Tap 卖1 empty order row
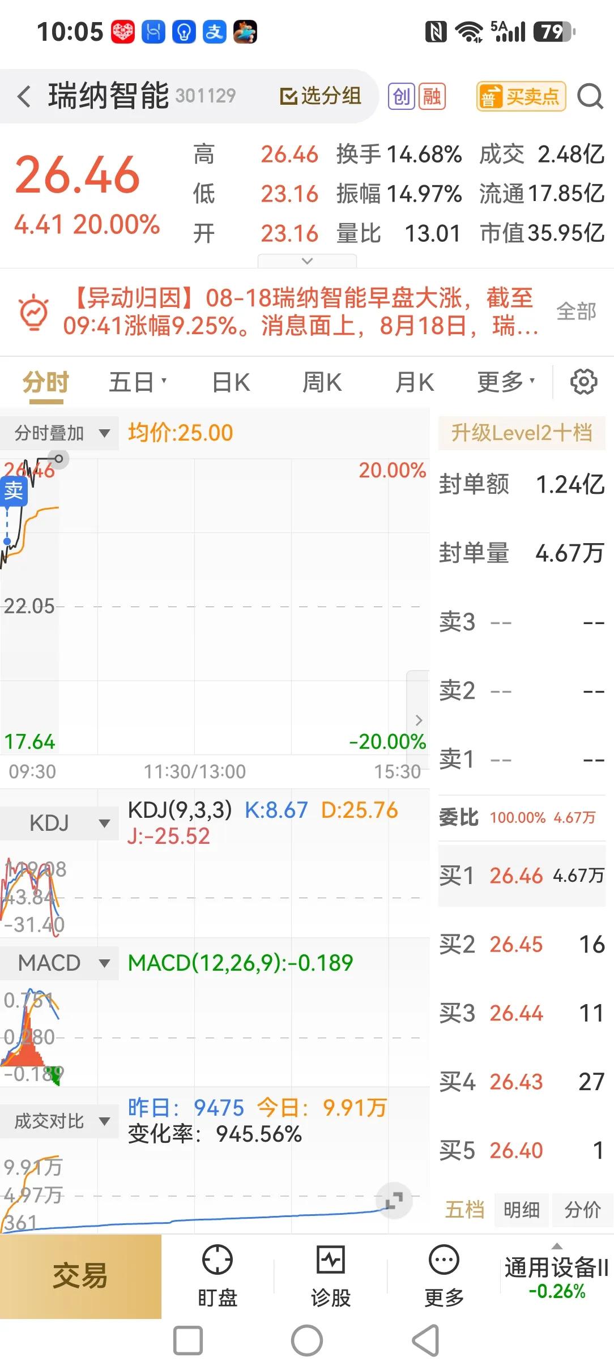Viewport: 614px width, 1366px height. 522,759
